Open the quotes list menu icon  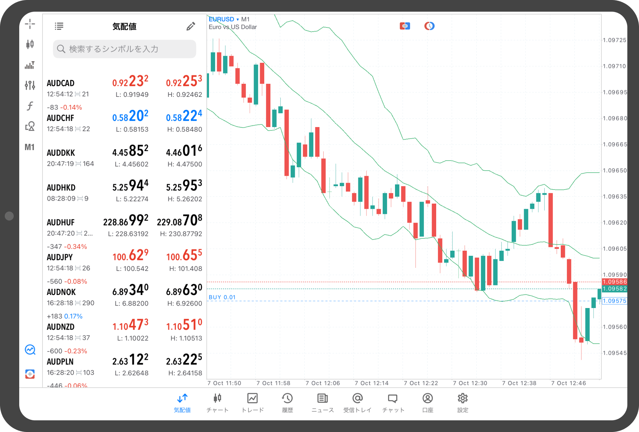tap(59, 26)
